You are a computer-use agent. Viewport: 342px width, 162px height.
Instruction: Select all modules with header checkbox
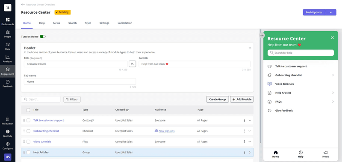pos(28,110)
